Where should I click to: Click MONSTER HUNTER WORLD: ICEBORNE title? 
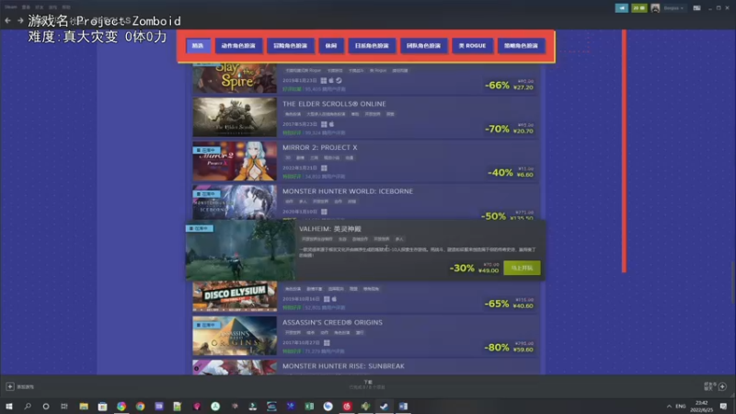coord(348,191)
